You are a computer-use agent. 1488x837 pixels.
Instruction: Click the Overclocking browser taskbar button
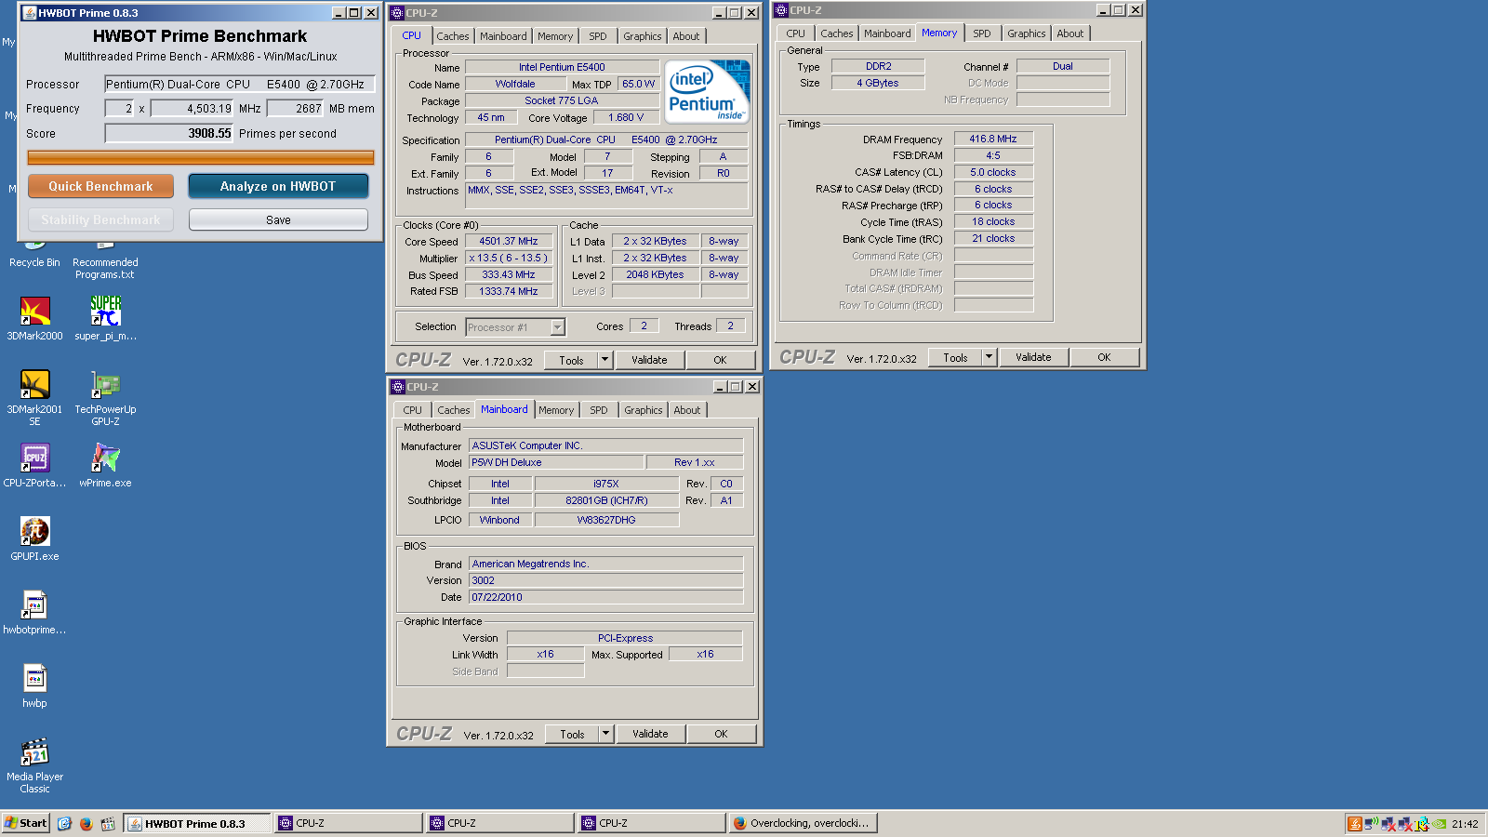(x=803, y=823)
